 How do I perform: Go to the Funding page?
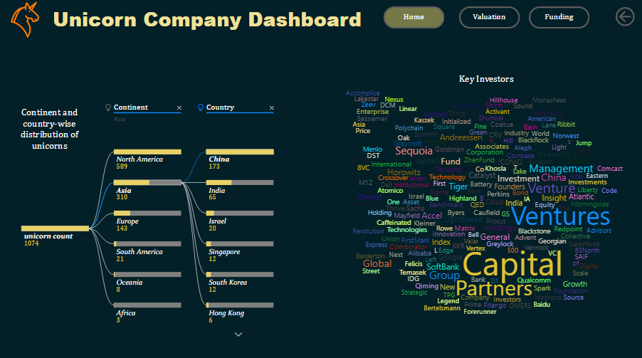point(559,17)
